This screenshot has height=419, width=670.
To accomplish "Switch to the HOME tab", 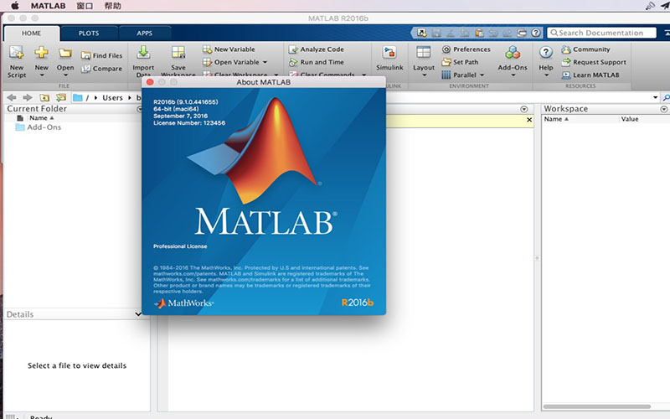I will [32, 34].
